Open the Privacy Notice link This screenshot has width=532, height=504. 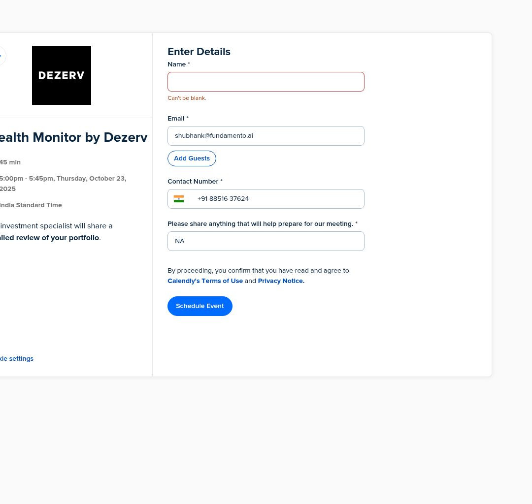click(281, 281)
